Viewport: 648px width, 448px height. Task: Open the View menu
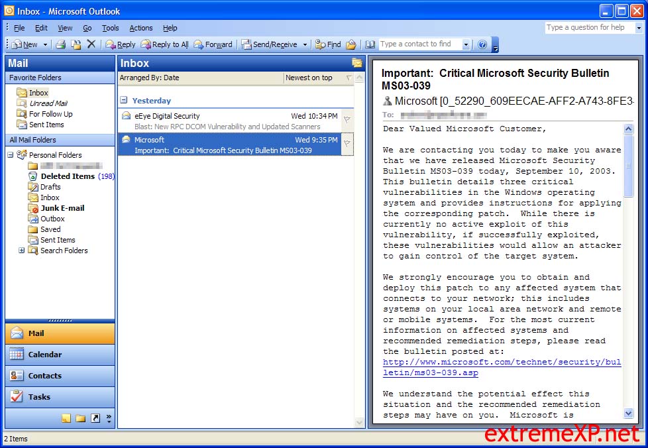(x=65, y=28)
